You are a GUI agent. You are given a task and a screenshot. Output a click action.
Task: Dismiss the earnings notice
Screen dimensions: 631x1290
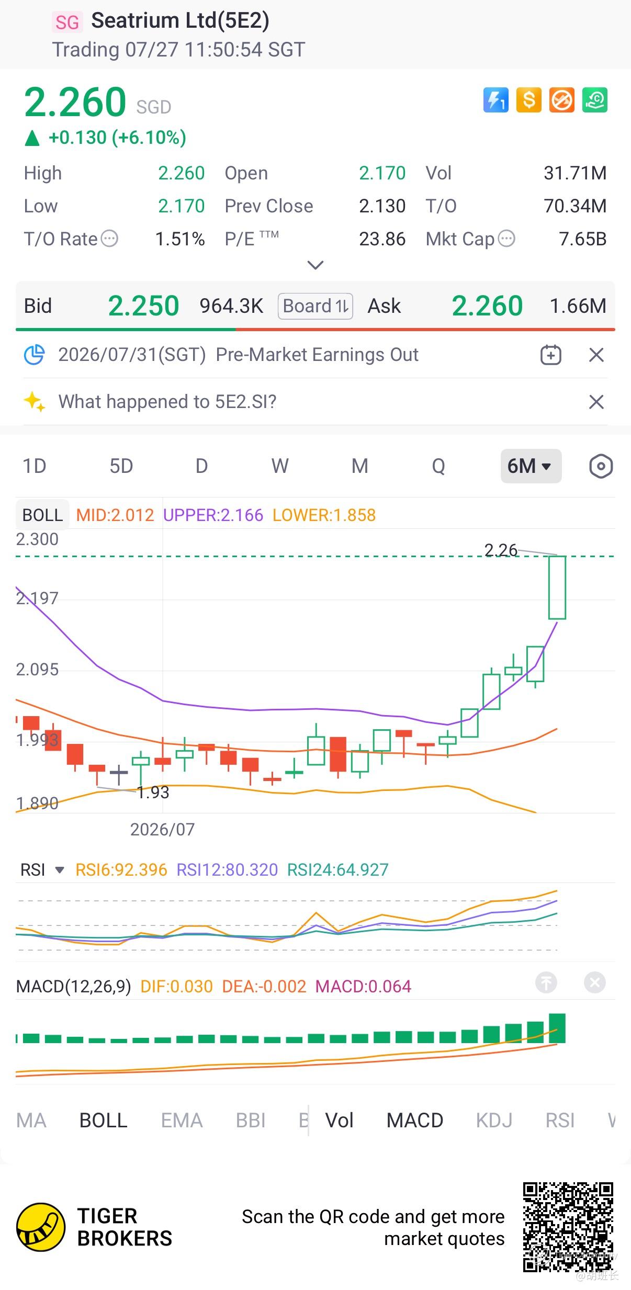click(596, 355)
